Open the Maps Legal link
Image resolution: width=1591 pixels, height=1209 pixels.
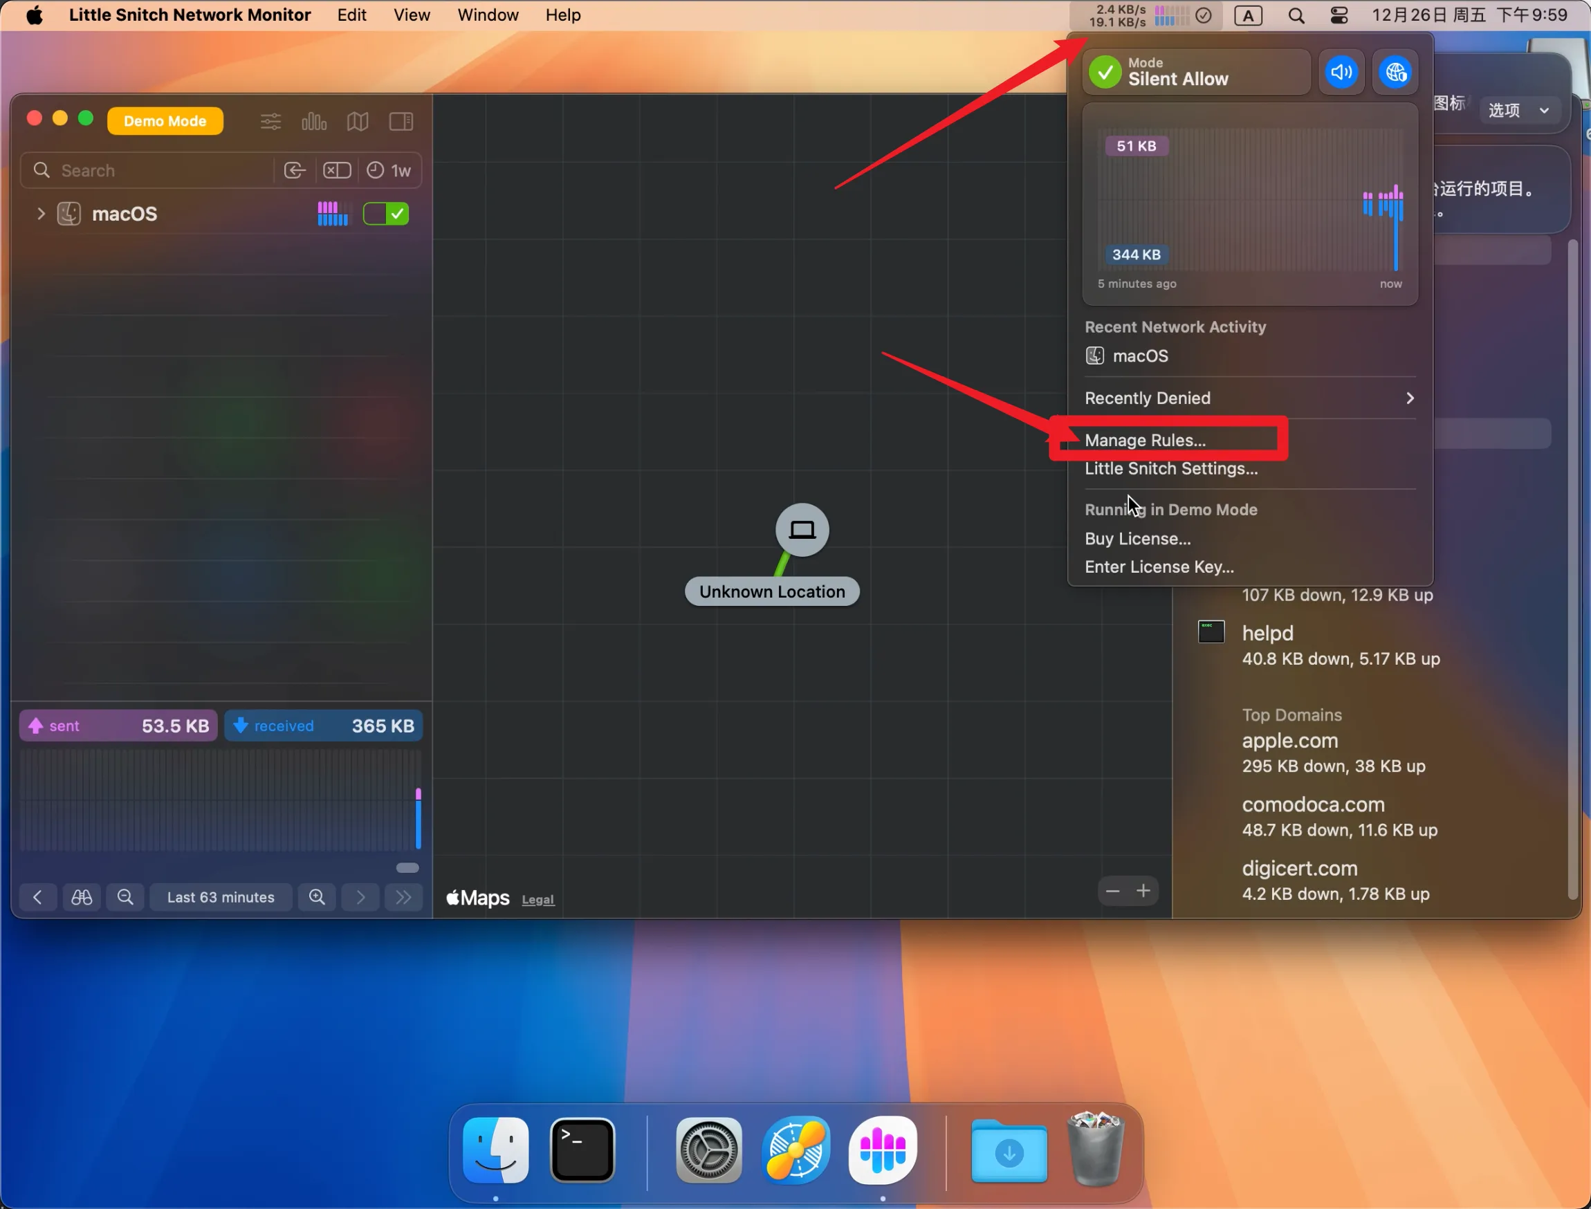point(537,900)
